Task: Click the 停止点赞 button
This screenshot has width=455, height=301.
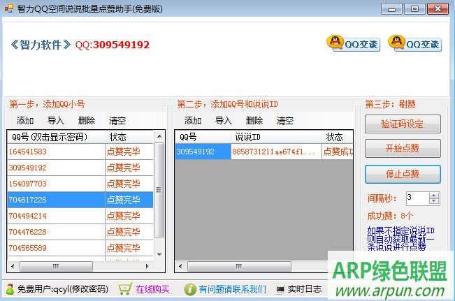Action: [x=403, y=175]
